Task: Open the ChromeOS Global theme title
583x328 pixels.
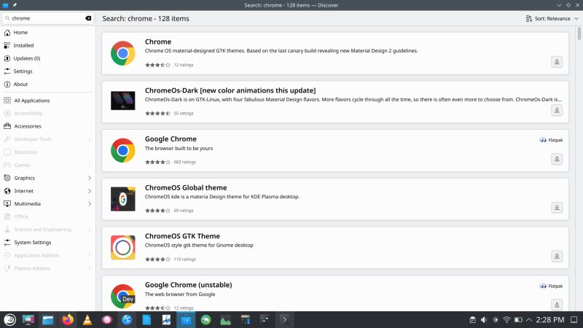Action: (x=186, y=187)
